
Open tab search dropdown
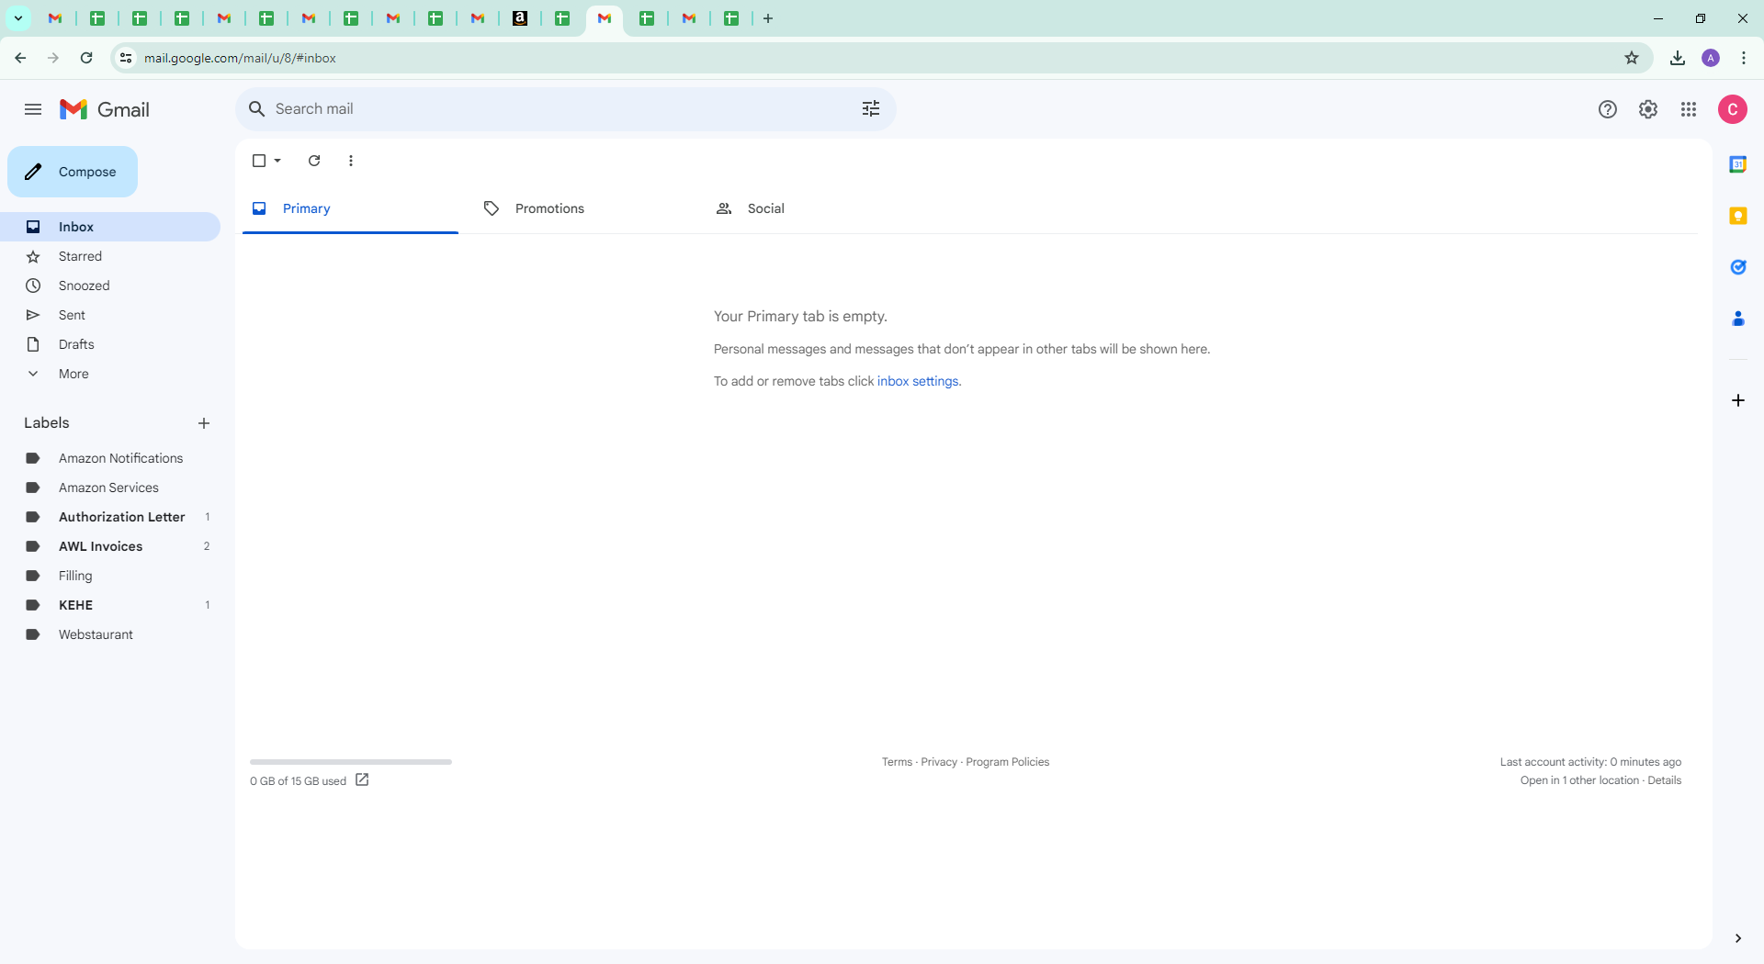[17, 18]
